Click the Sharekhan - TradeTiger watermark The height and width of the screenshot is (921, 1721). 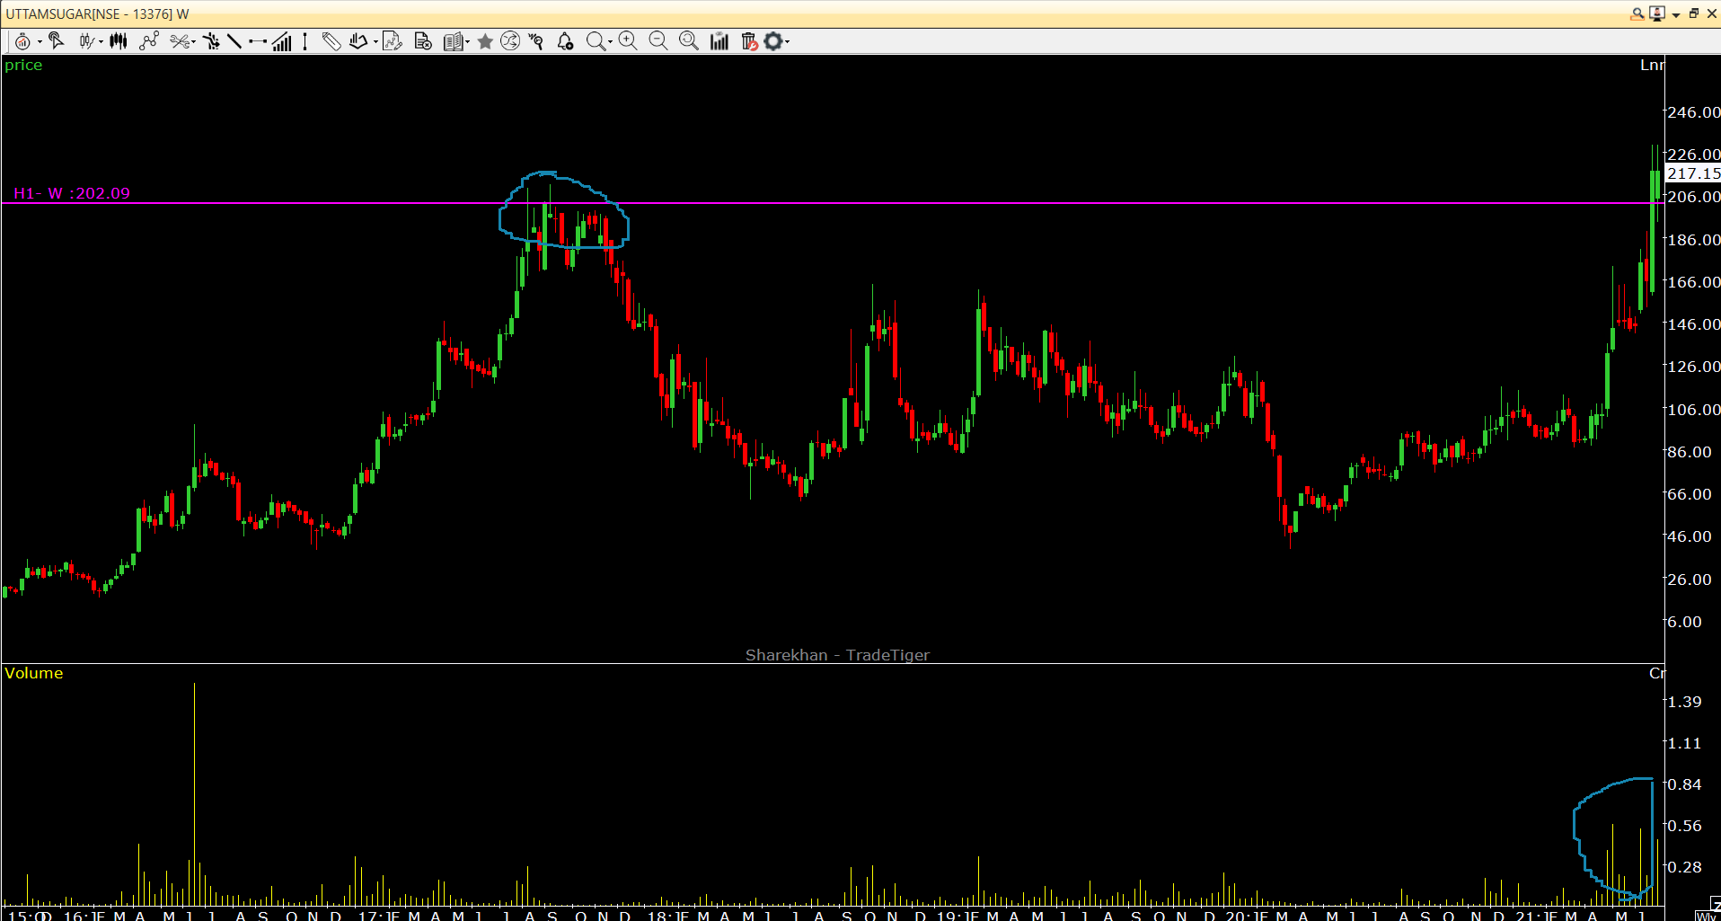tap(837, 655)
